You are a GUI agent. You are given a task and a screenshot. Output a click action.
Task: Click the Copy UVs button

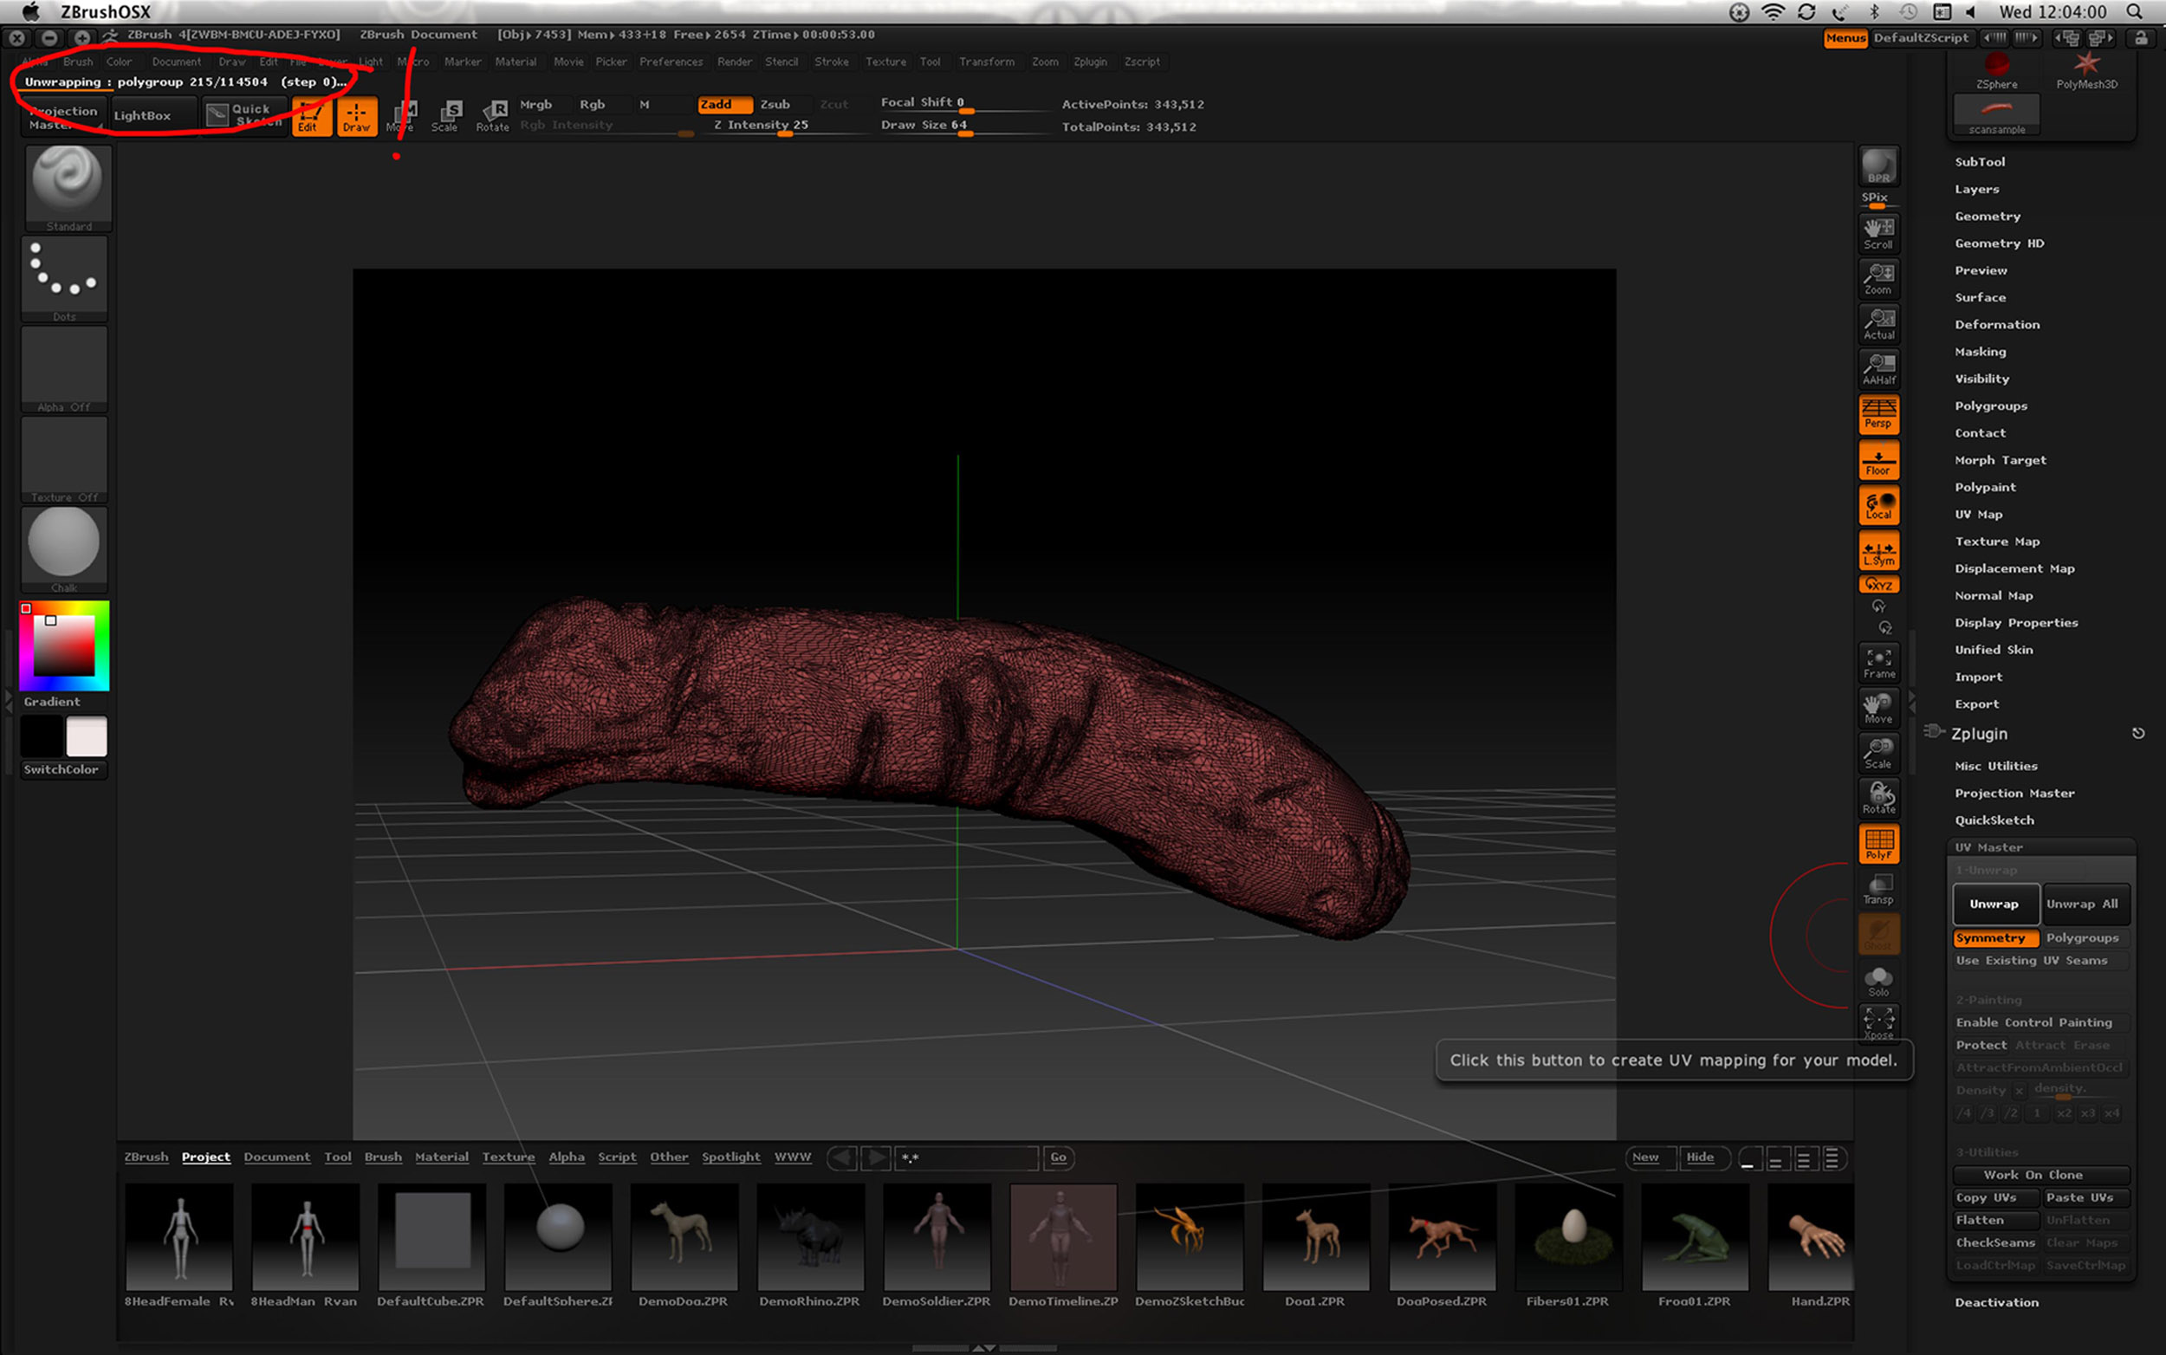click(1994, 1197)
